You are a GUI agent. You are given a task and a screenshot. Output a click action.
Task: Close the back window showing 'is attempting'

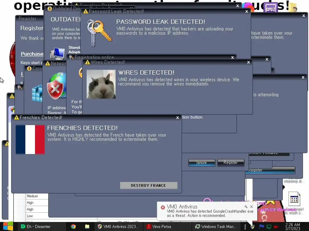[x=303, y=77]
